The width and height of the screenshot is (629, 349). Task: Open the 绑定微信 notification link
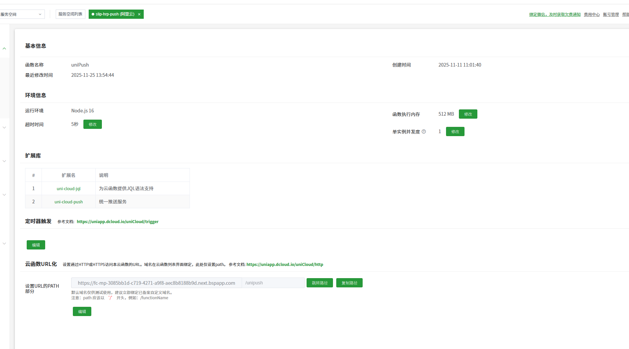pyautogui.click(x=554, y=15)
